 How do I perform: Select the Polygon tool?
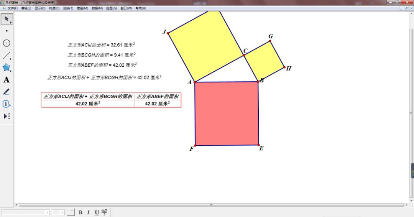pos(7,67)
